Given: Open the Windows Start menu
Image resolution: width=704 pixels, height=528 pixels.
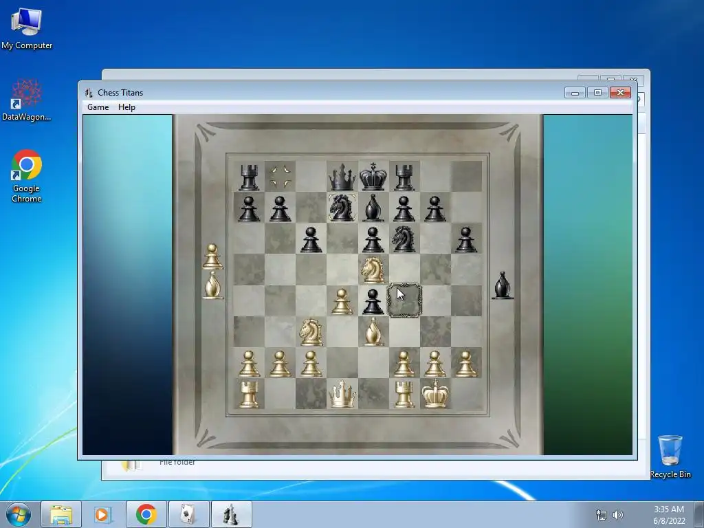Looking at the screenshot, I should (19, 514).
